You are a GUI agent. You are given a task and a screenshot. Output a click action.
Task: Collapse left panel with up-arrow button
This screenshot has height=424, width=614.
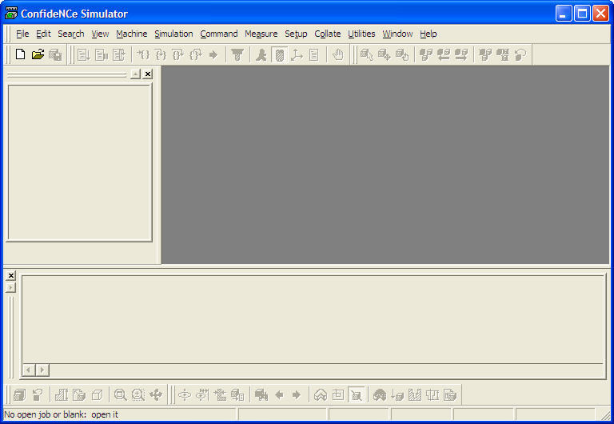click(135, 74)
